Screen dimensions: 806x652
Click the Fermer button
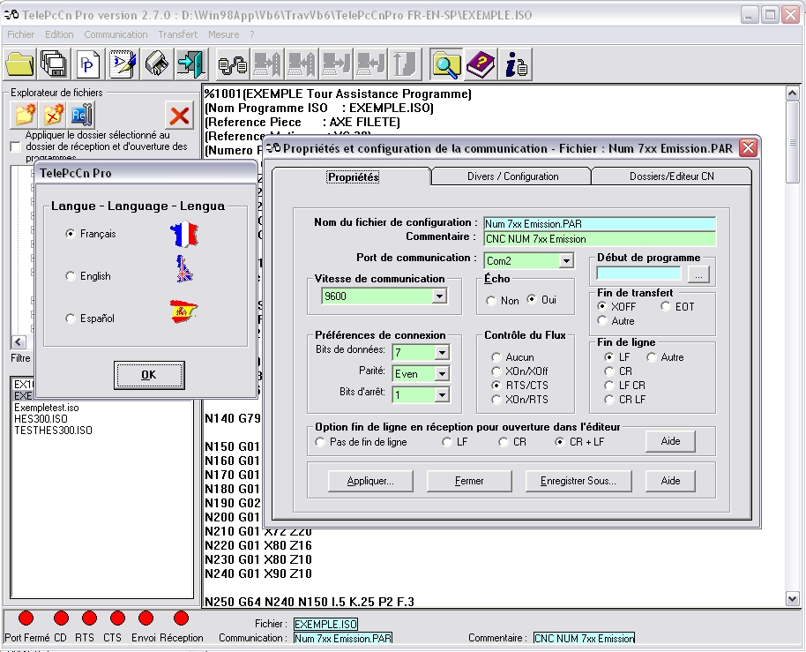pos(469,481)
